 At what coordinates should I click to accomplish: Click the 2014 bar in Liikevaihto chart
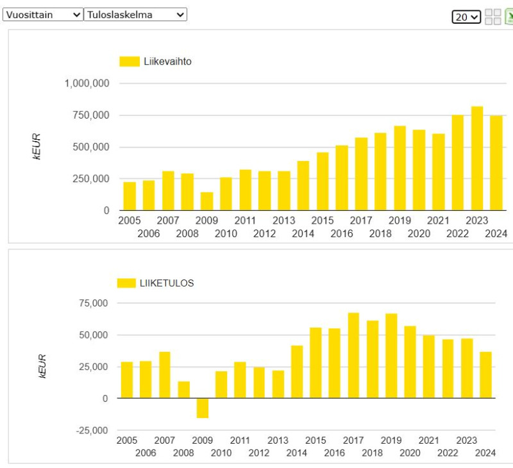303,186
